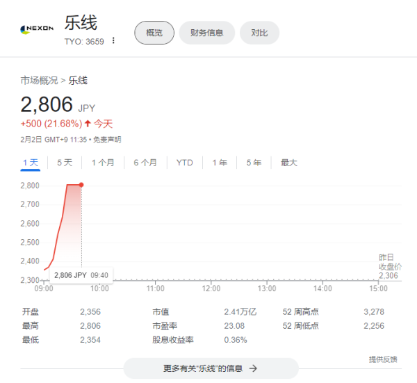417x383 pixels.
Task: Switch chart range to 5 年
Action: (254, 163)
